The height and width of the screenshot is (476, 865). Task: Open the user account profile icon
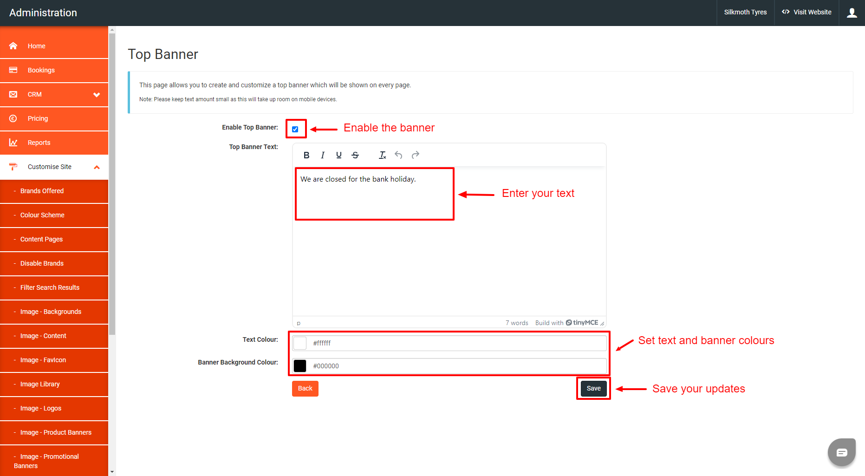pos(852,13)
